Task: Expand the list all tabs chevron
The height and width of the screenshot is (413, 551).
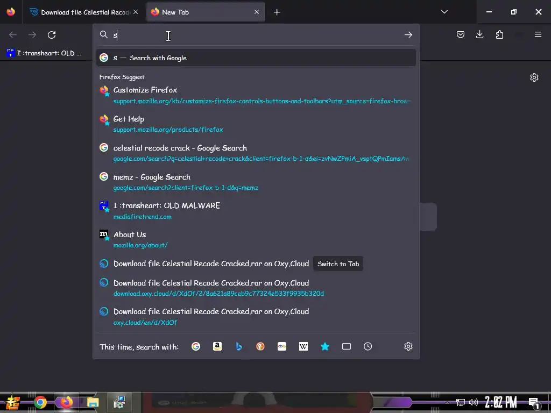Action: 444,12
